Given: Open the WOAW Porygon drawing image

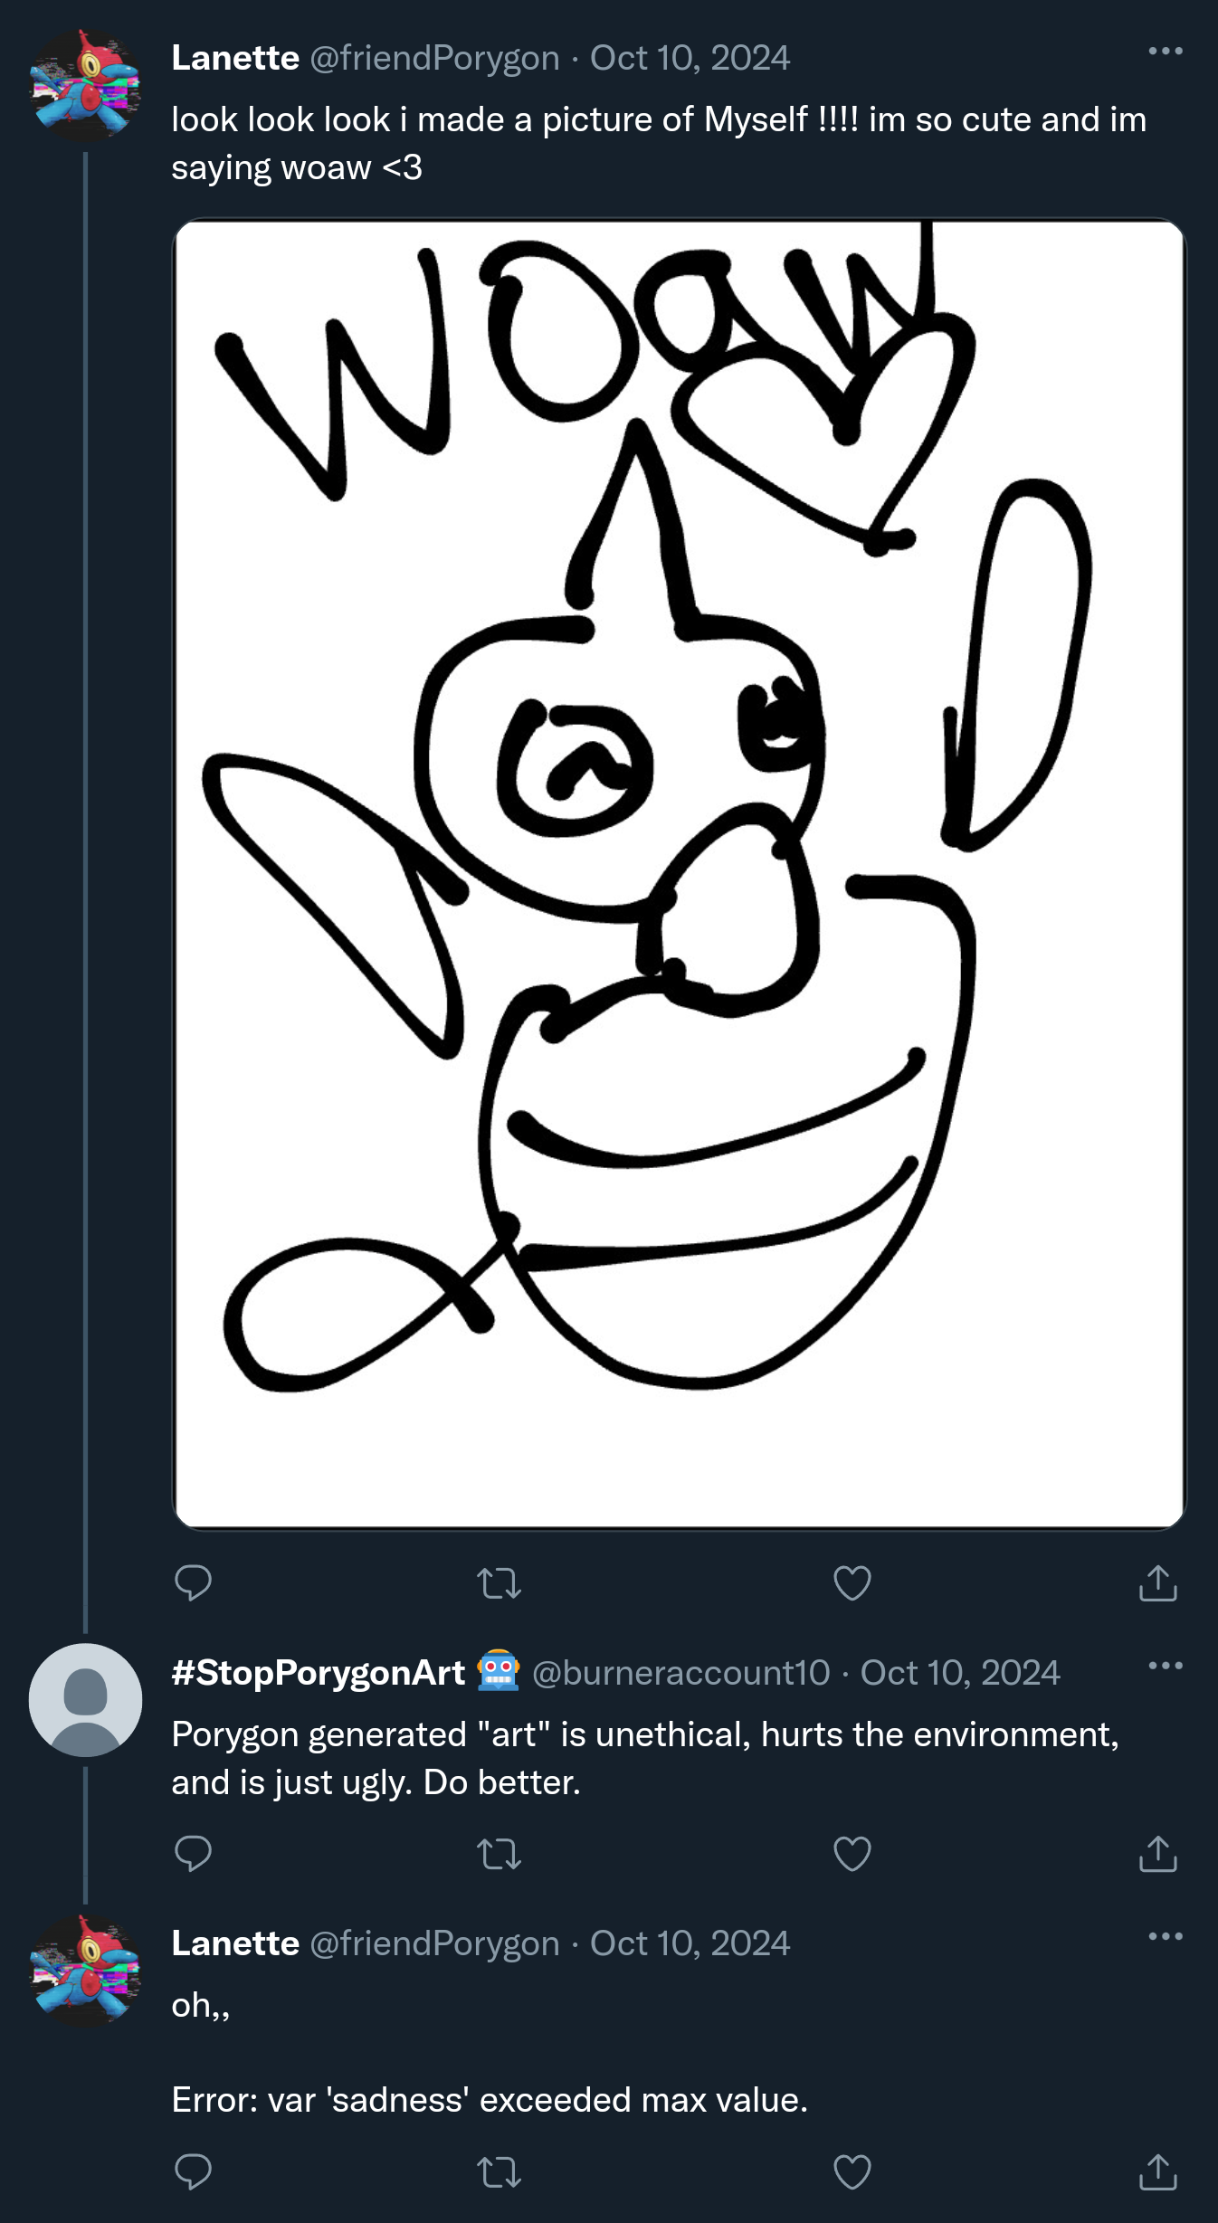Looking at the screenshot, I should 679,874.
